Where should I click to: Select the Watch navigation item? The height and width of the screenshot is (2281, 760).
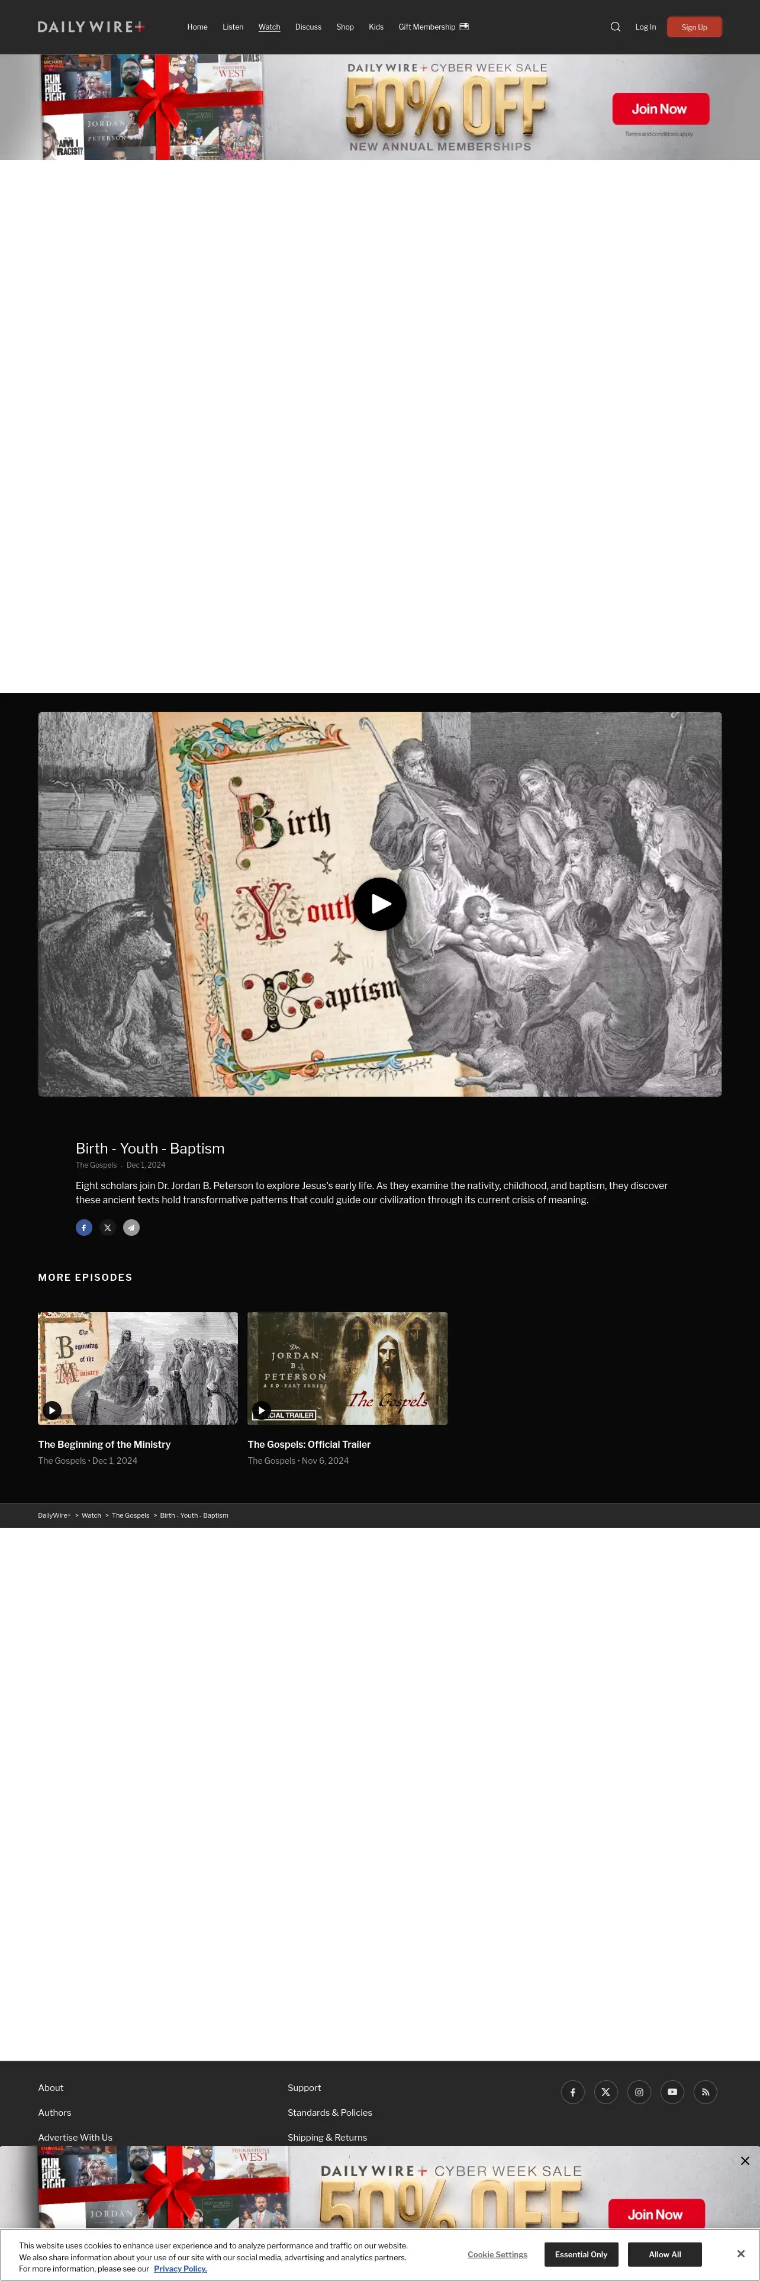[x=269, y=27]
